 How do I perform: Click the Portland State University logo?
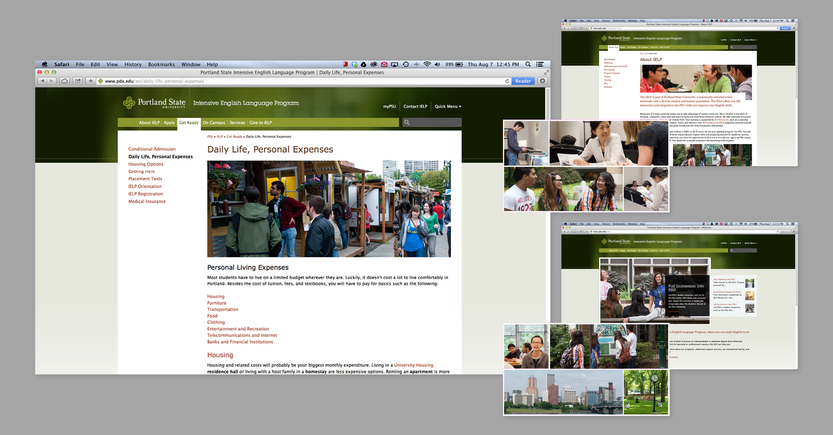pyautogui.click(x=154, y=103)
